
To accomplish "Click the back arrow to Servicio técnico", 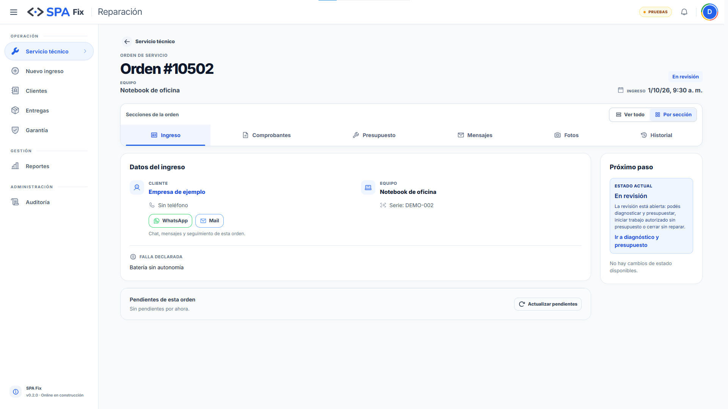I will click(x=127, y=42).
